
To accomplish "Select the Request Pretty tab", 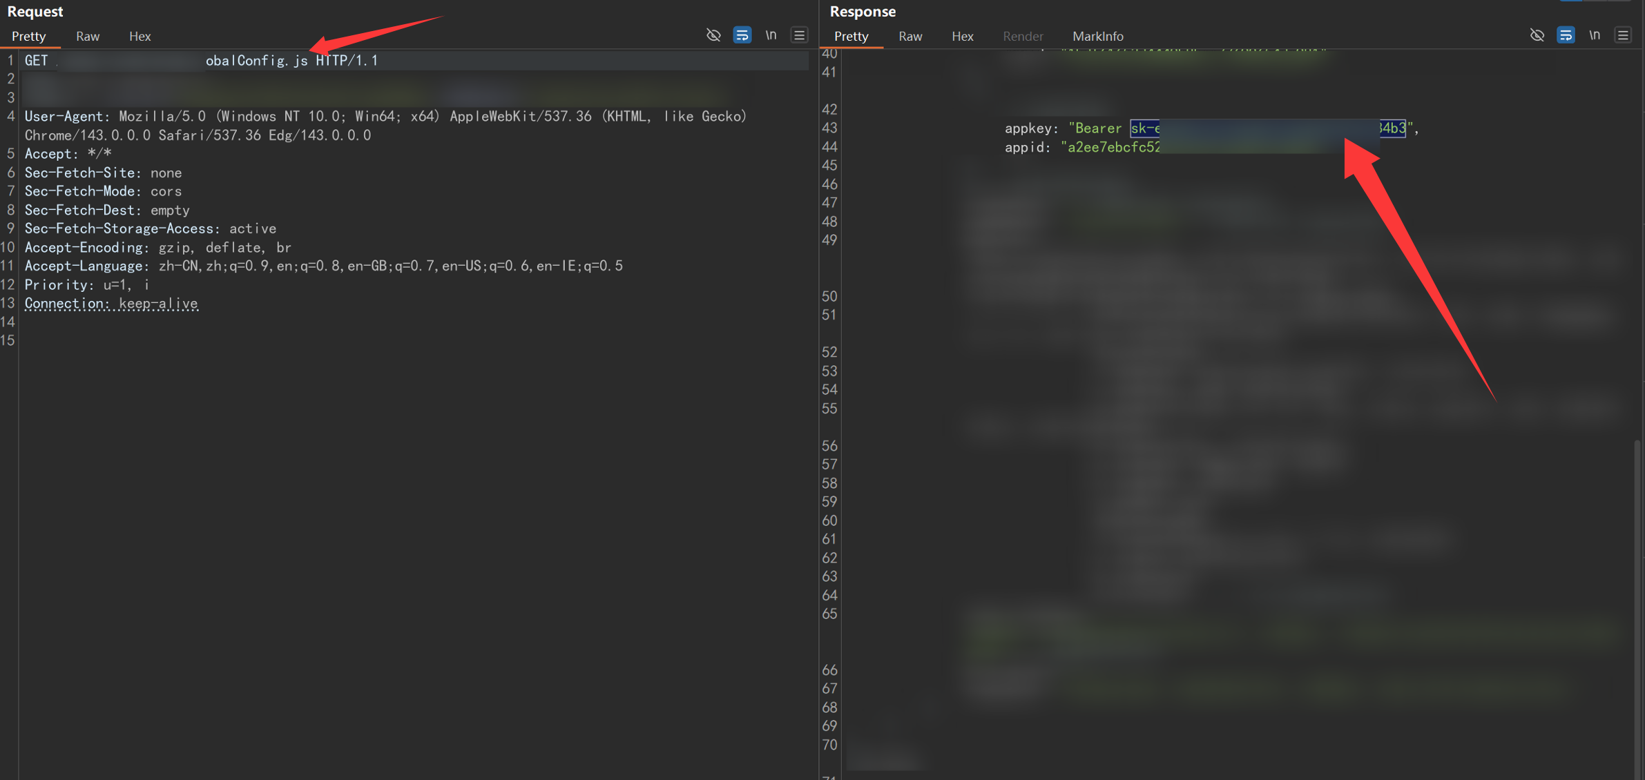I will point(29,36).
